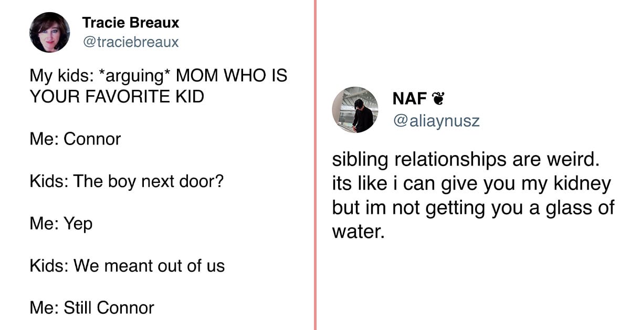Open Tracie Breaux's profile avatar
The image size is (630, 330).
pyautogui.click(x=50, y=33)
